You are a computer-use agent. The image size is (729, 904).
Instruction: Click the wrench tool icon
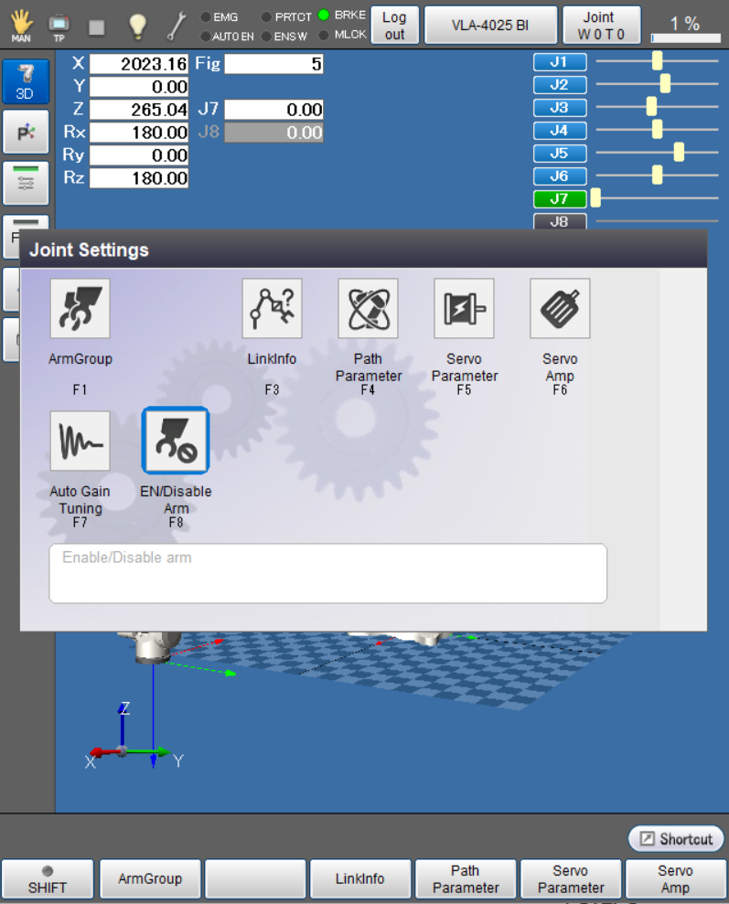pyautogui.click(x=177, y=26)
